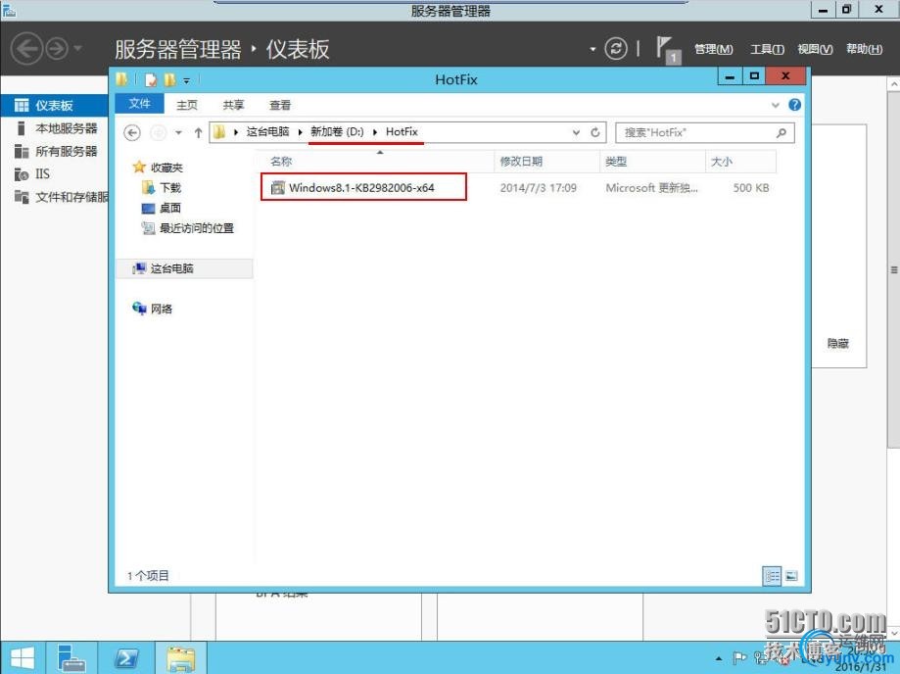Open Server Manager from the taskbar
The image size is (900, 674).
[71, 658]
